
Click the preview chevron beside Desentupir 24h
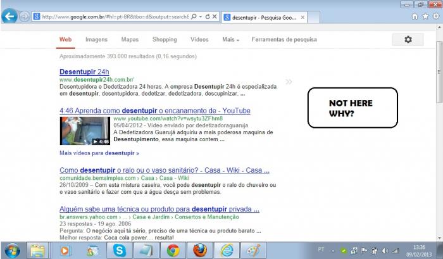click(289, 82)
